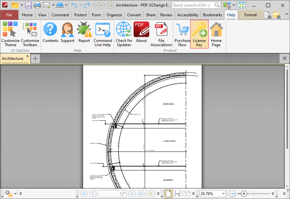The height and width of the screenshot is (199, 290).
Task: Launch Command Line Help
Action: pos(102,34)
